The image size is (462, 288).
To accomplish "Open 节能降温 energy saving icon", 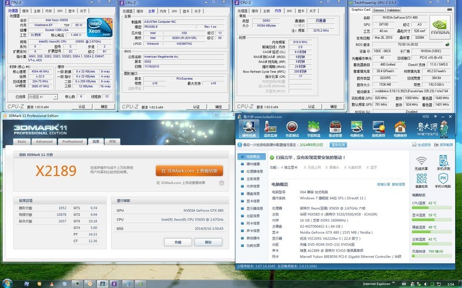I will click(x=314, y=128).
